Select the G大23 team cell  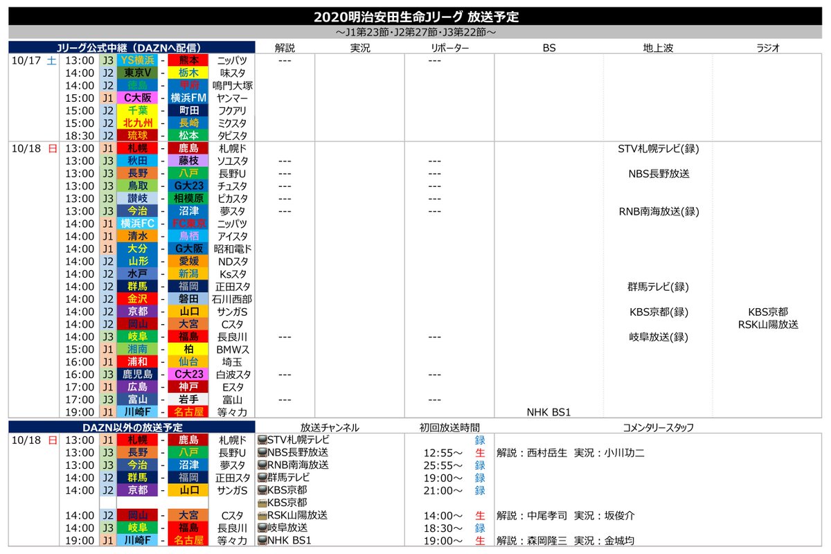[188, 186]
